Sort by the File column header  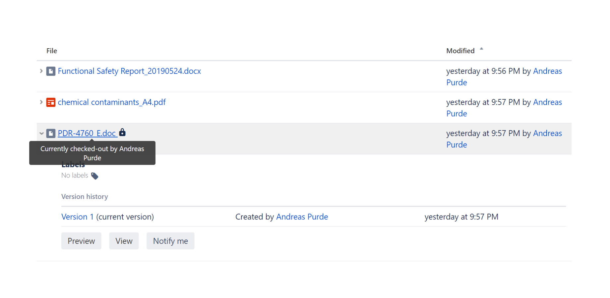pos(52,51)
